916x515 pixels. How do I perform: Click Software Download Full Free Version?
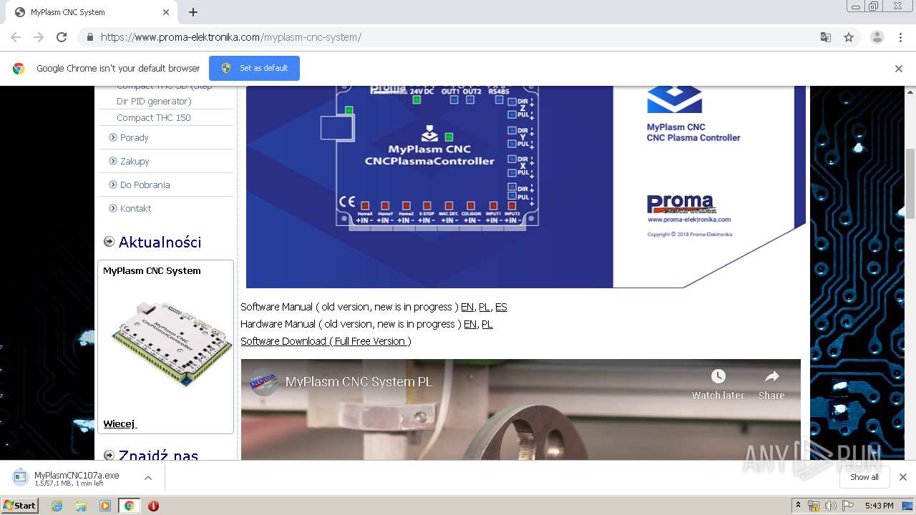tap(326, 341)
